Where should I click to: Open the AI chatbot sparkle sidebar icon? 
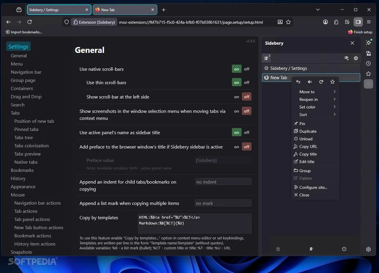point(369,43)
